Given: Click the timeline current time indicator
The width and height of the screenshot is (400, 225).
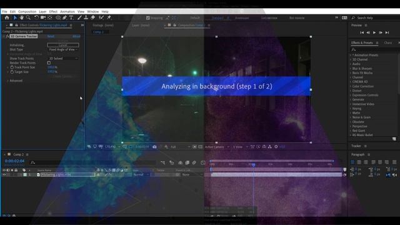Looking at the screenshot, I should pyautogui.click(x=253, y=165).
